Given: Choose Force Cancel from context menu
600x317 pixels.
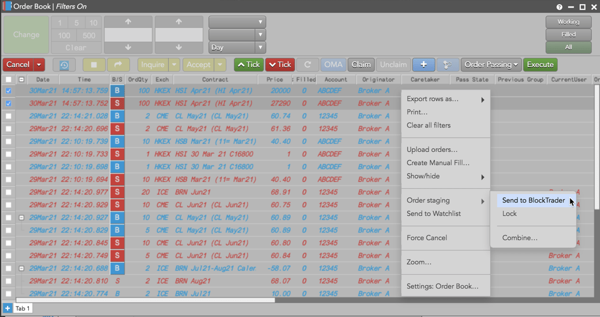Looking at the screenshot, I should (427, 238).
